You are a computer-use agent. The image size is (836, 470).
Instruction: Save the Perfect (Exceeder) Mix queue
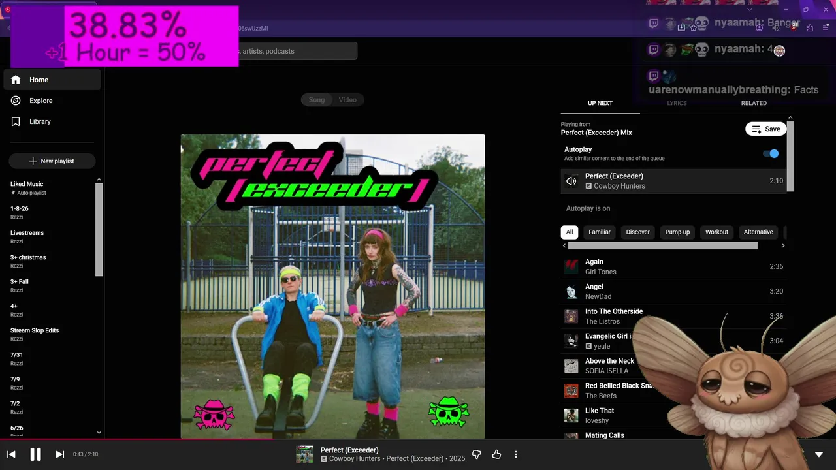(765, 129)
